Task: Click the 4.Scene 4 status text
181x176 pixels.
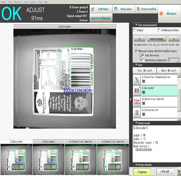Action: (82, 12)
